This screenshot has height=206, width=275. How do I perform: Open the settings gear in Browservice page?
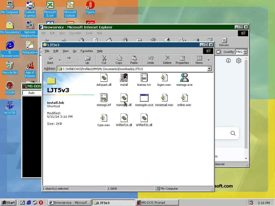click(238, 61)
